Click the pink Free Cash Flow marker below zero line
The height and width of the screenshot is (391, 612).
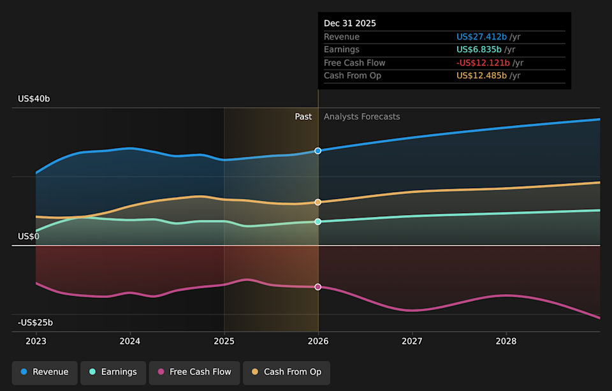click(x=317, y=286)
